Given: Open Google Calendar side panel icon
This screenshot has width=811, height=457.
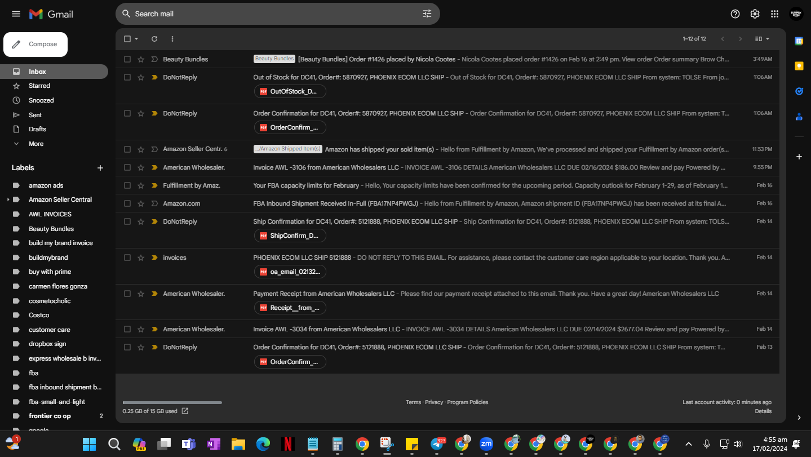Looking at the screenshot, I should point(799,41).
